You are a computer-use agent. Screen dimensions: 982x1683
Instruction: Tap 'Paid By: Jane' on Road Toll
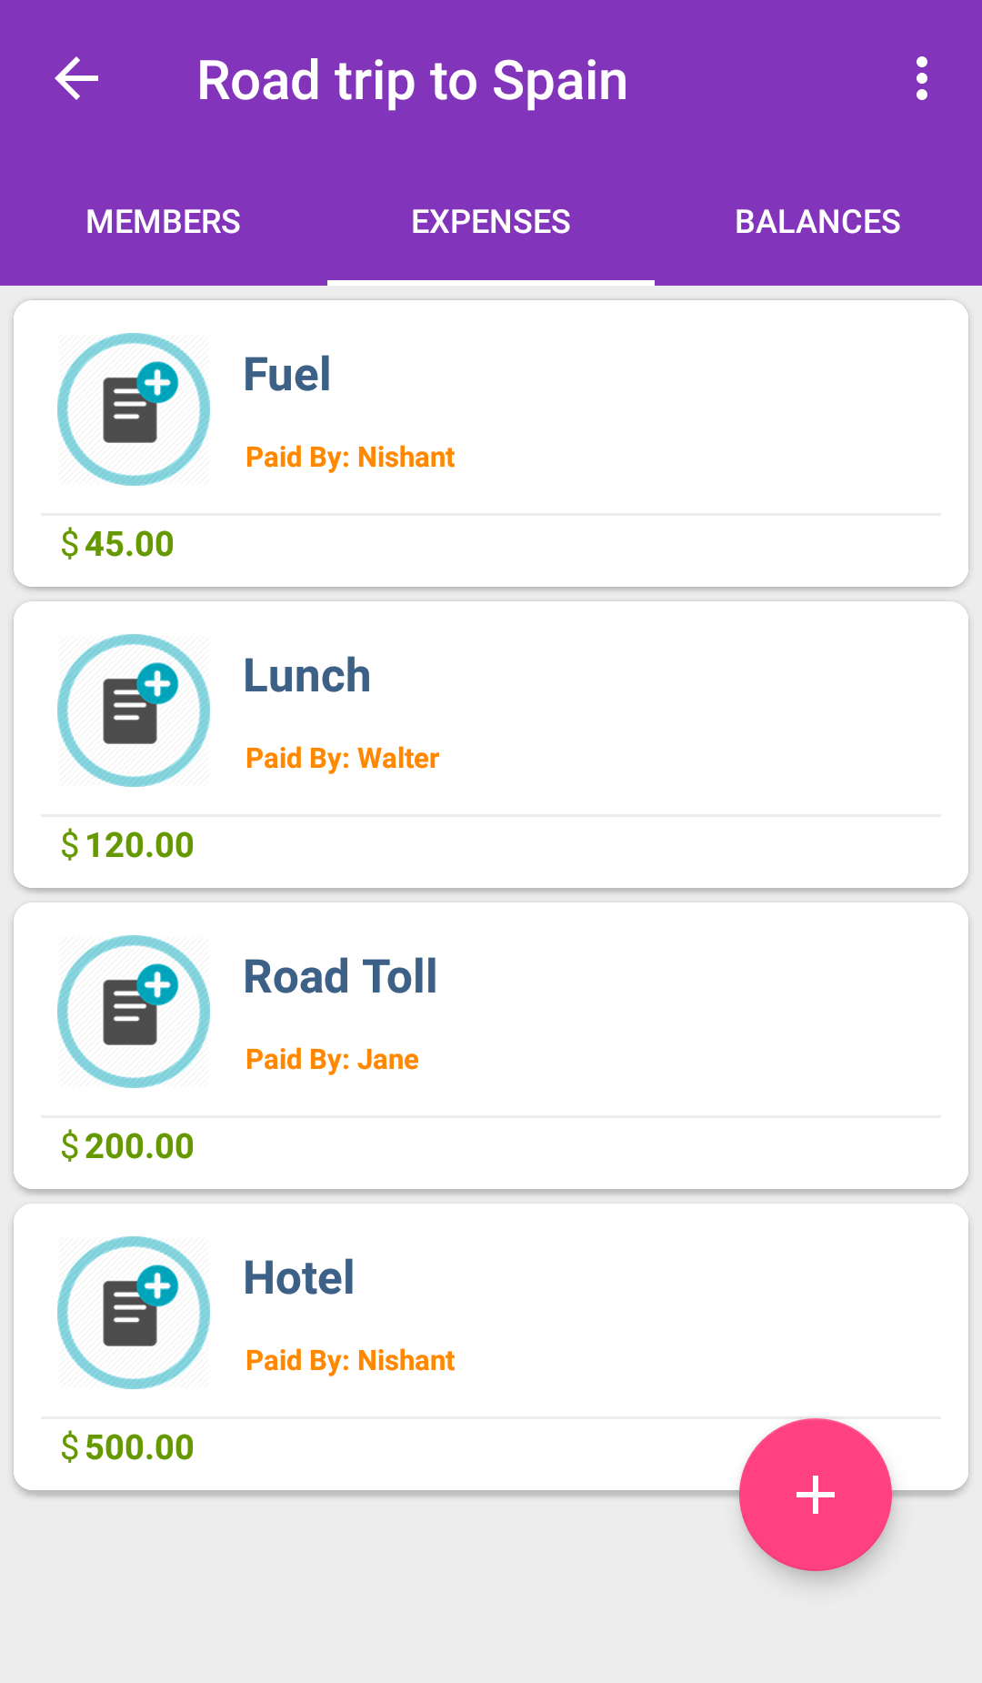click(x=333, y=1059)
